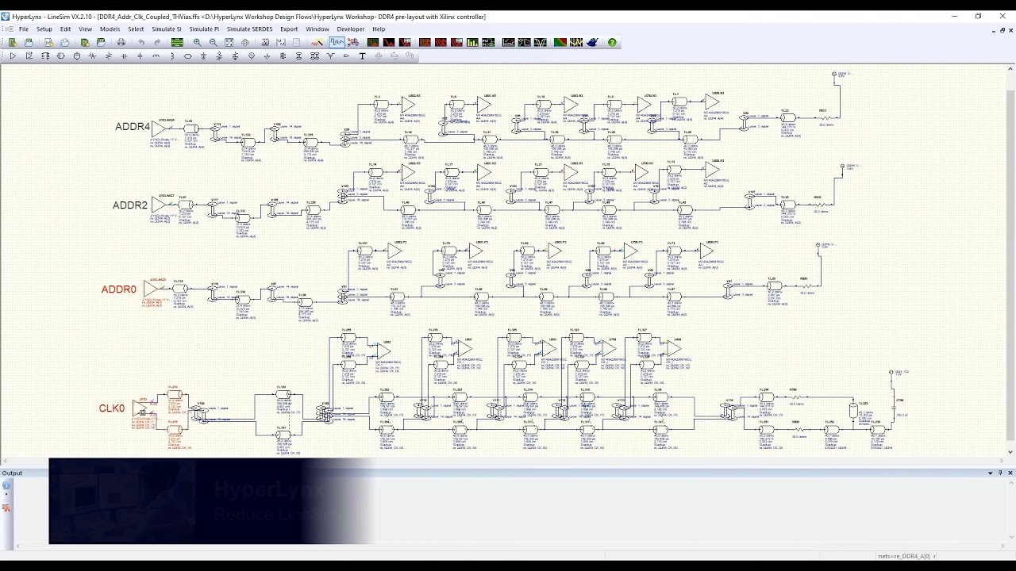Screen dimensions: 1016x571
Task: Select the inductor coil component icon
Action: [156, 56]
